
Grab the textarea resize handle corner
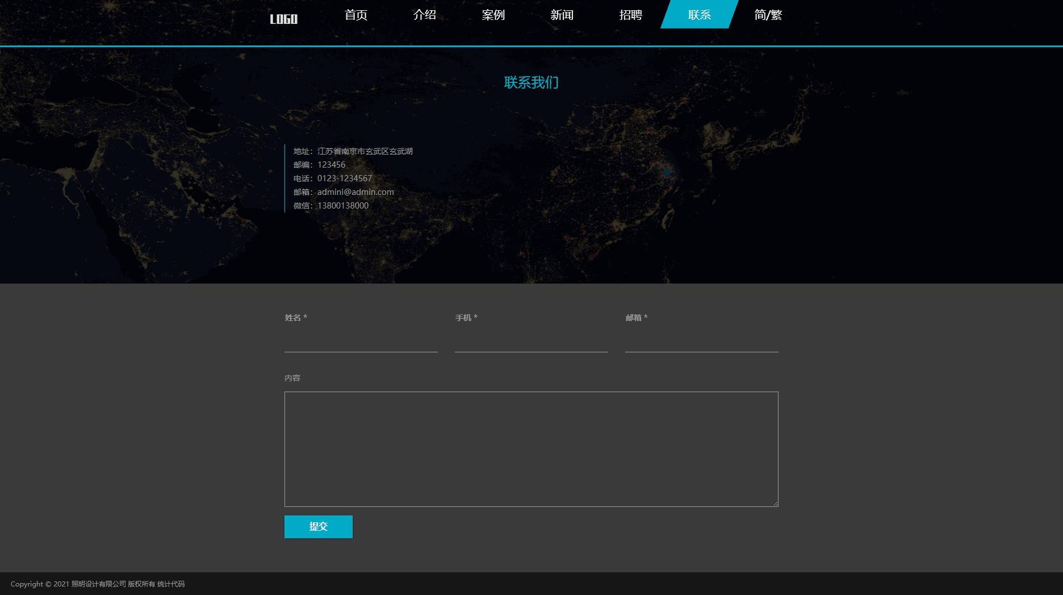[775, 504]
